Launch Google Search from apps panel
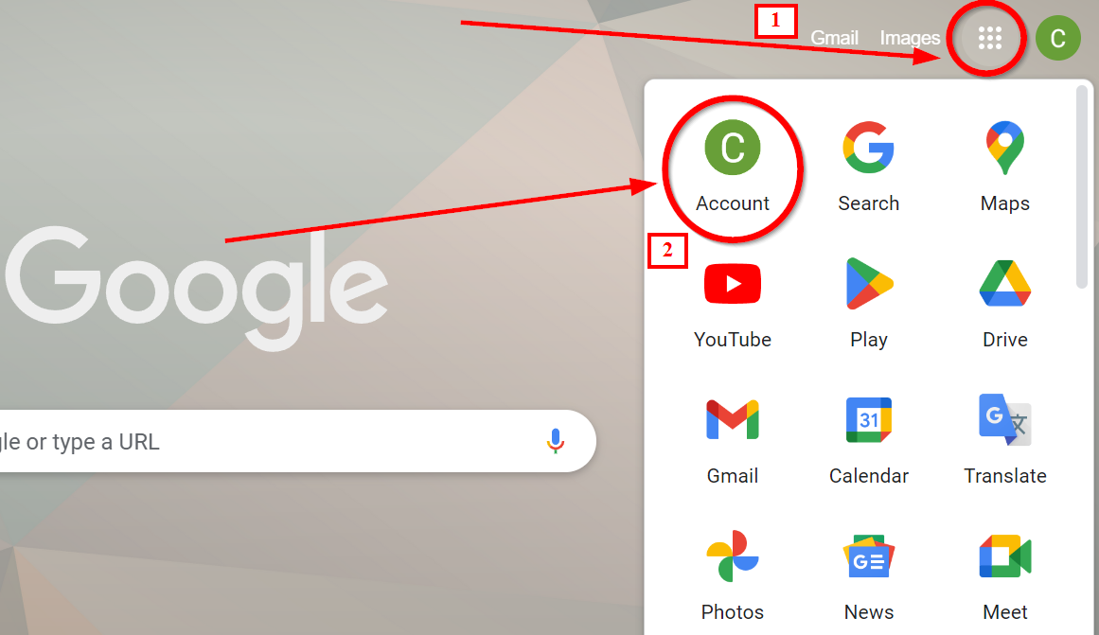Image resolution: width=1099 pixels, height=635 pixels. (x=868, y=167)
